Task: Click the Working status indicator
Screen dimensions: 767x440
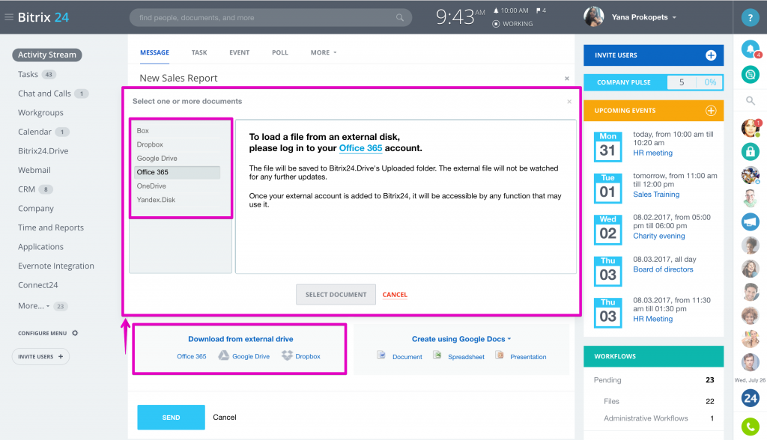Action: (512, 23)
